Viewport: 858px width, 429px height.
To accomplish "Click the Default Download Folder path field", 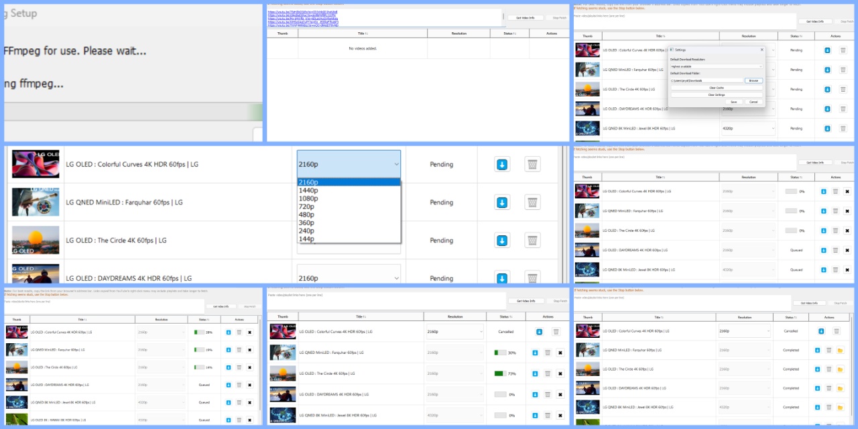I will 707,80.
